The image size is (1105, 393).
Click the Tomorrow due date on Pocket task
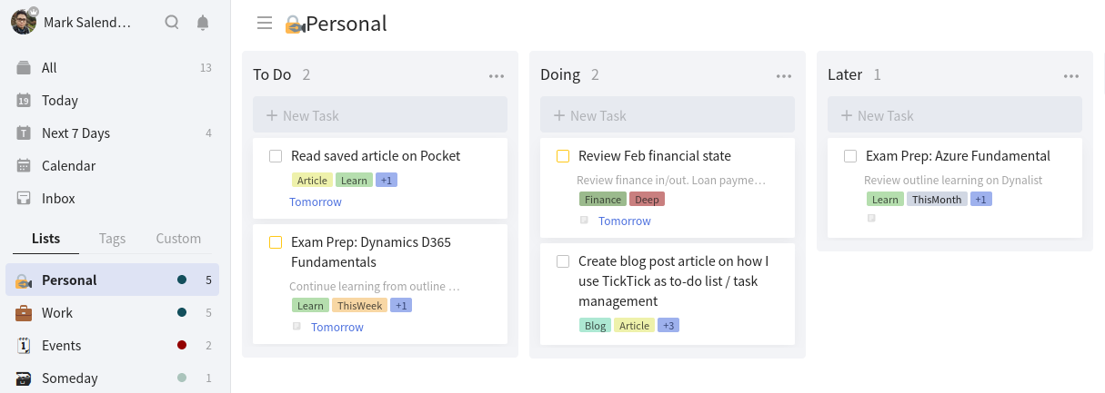click(x=316, y=201)
